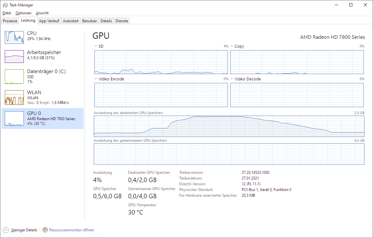This screenshot has height=238, width=373.
Task: Minimize the Task-Manager window
Action: point(336,5)
